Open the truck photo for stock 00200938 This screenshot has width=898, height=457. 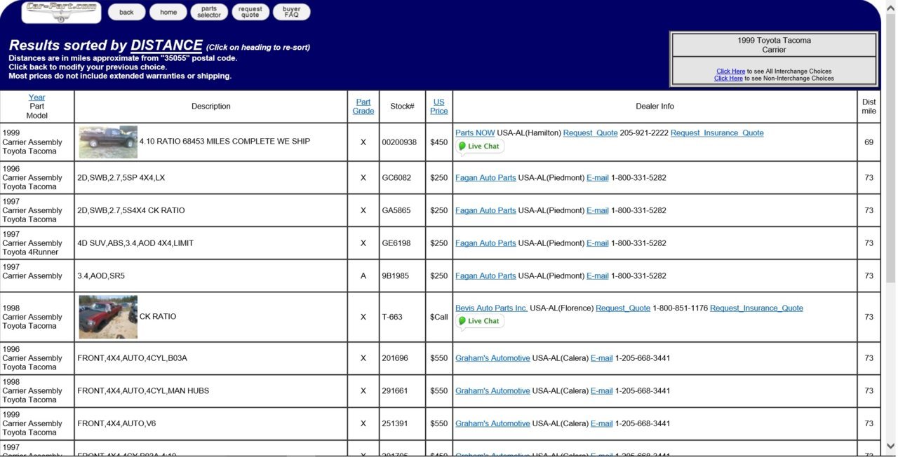coord(108,142)
